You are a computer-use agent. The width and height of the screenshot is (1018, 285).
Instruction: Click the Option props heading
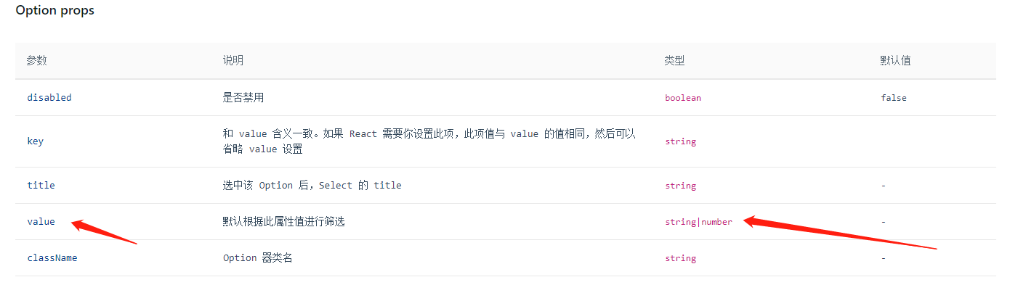pyautogui.click(x=55, y=11)
